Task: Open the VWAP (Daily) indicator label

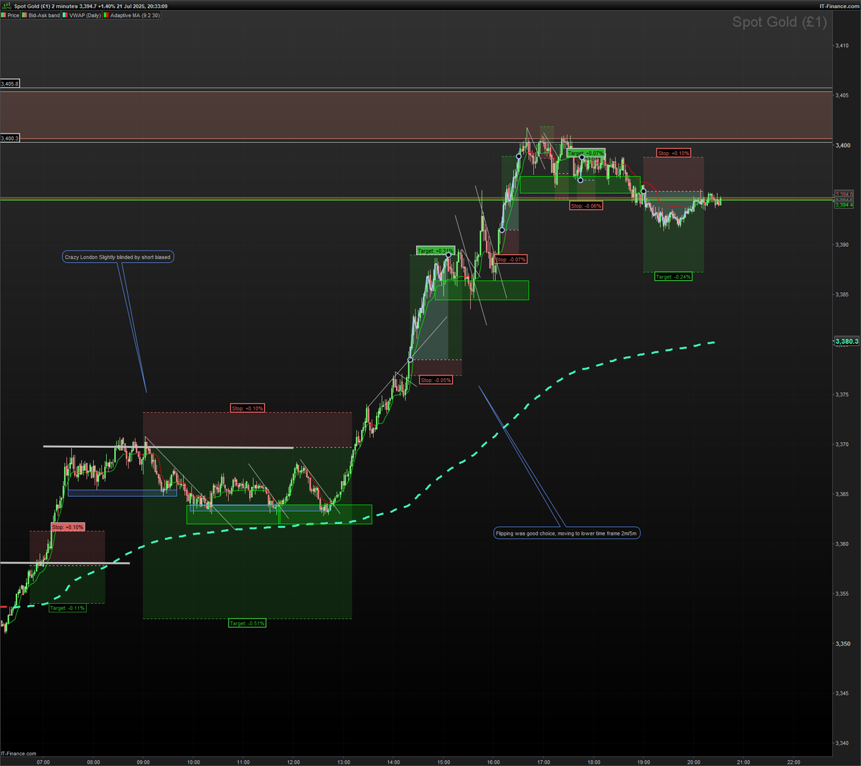Action: pos(85,15)
